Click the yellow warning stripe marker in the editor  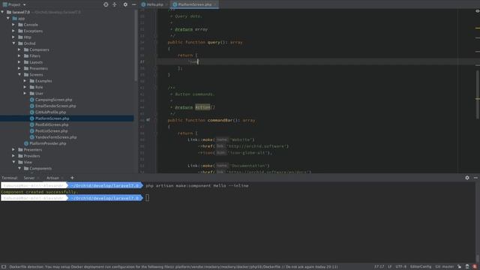[478, 28]
